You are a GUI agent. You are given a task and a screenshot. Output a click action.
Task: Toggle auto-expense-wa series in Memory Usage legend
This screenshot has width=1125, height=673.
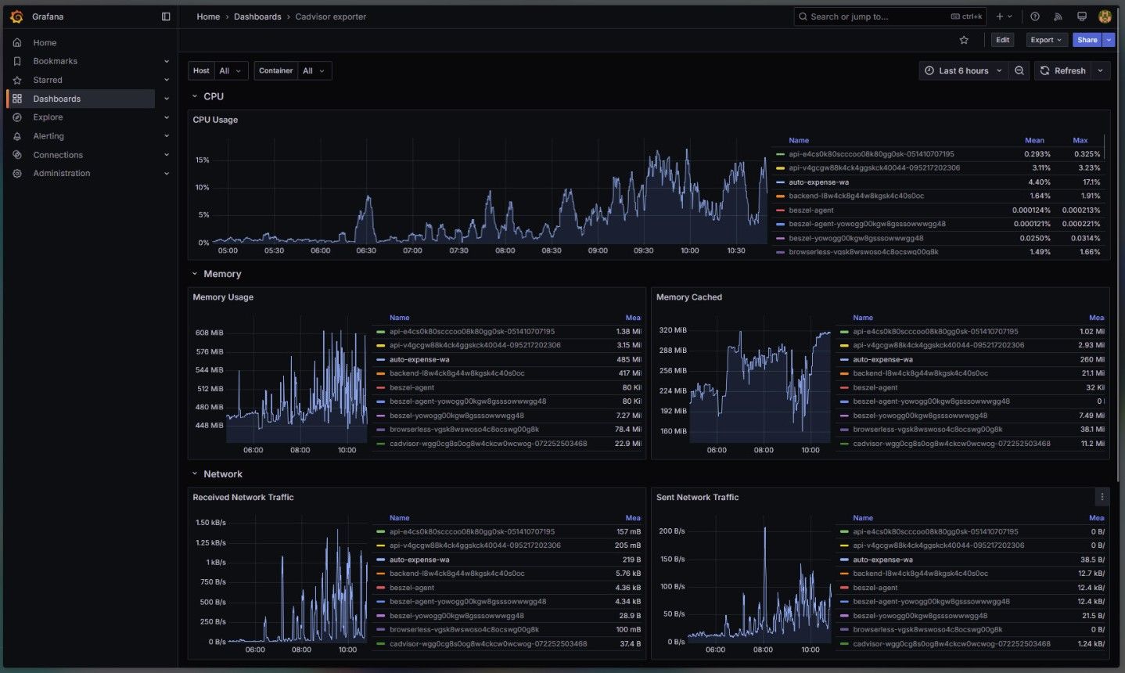tap(419, 359)
